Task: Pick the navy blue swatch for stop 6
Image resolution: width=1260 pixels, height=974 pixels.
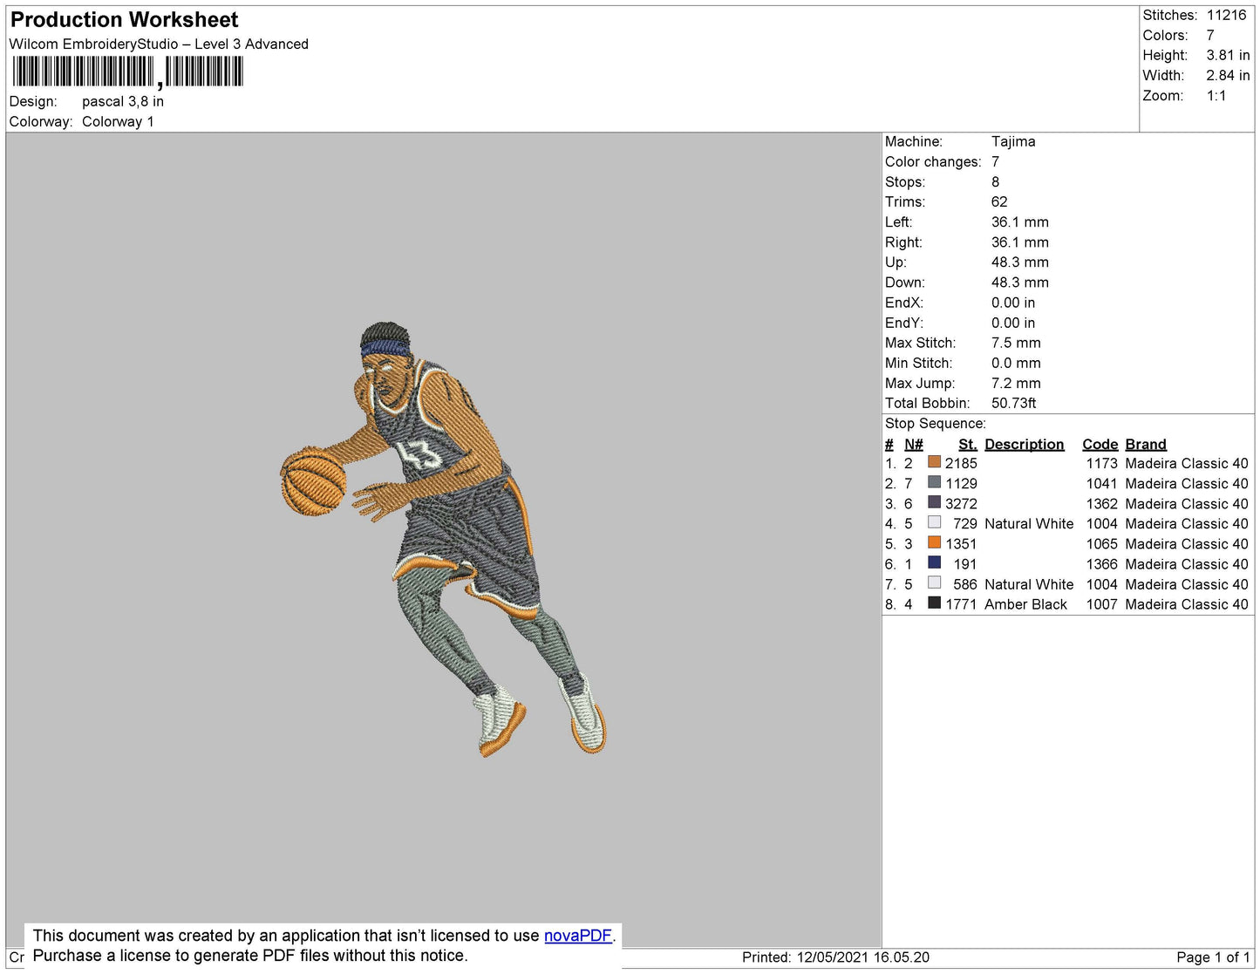Action: click(934, 562)
